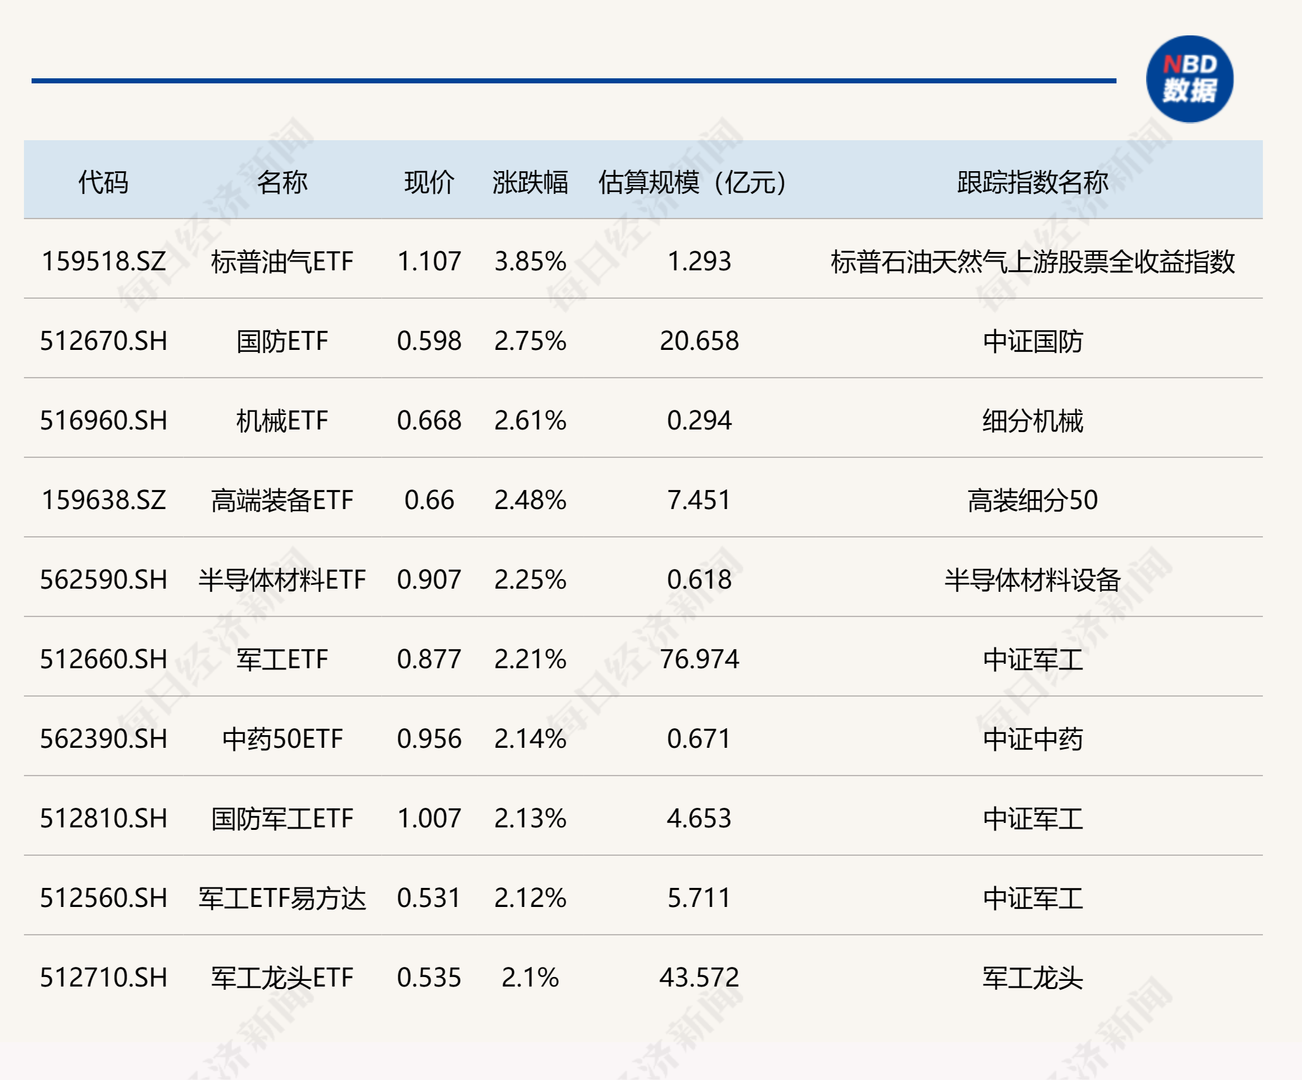This screenshot has width=1302, height=1080.
Task: Select the 机械ETF name cell
Action: (x=282, y=421)
